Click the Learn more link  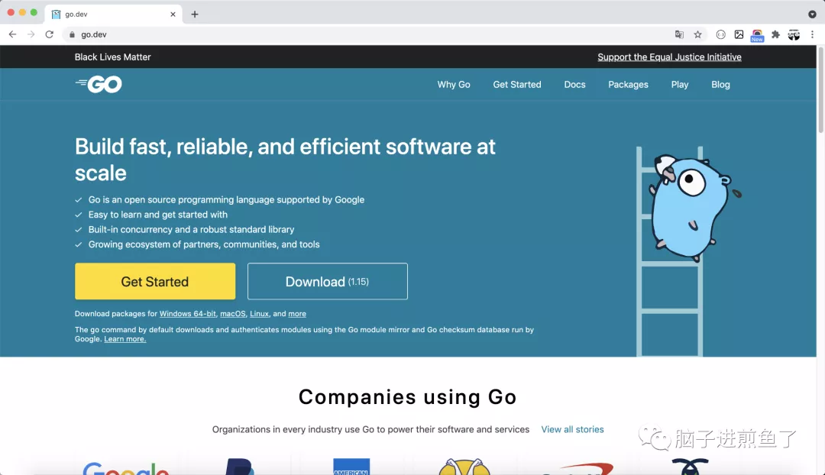point(125,339)
